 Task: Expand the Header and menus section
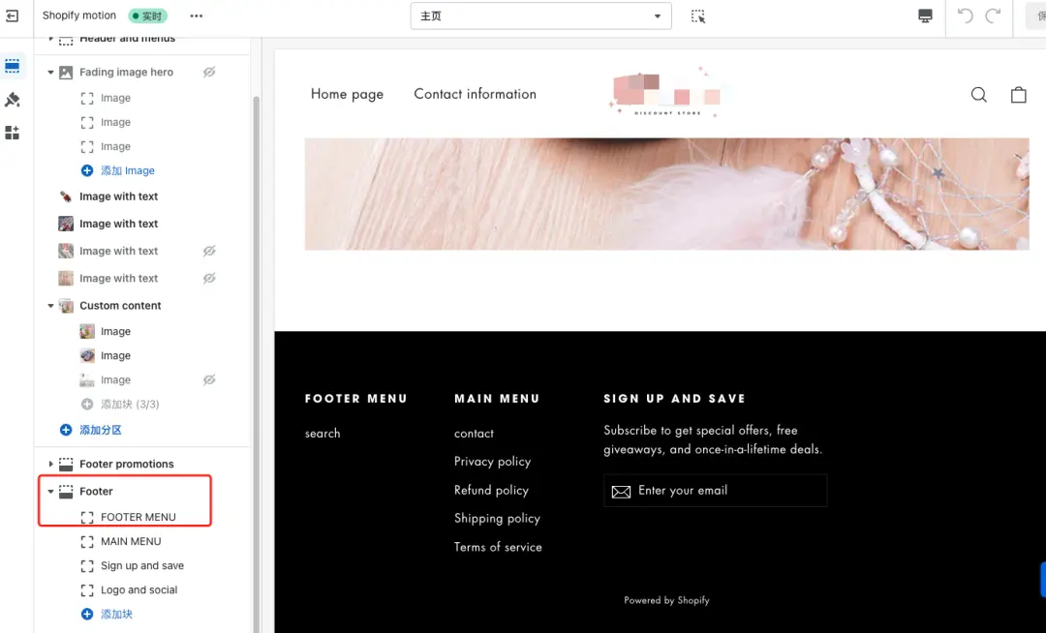click(50, 39)
